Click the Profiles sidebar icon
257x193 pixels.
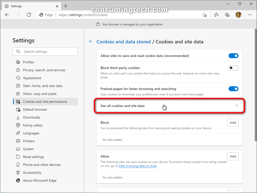(18, 62)
